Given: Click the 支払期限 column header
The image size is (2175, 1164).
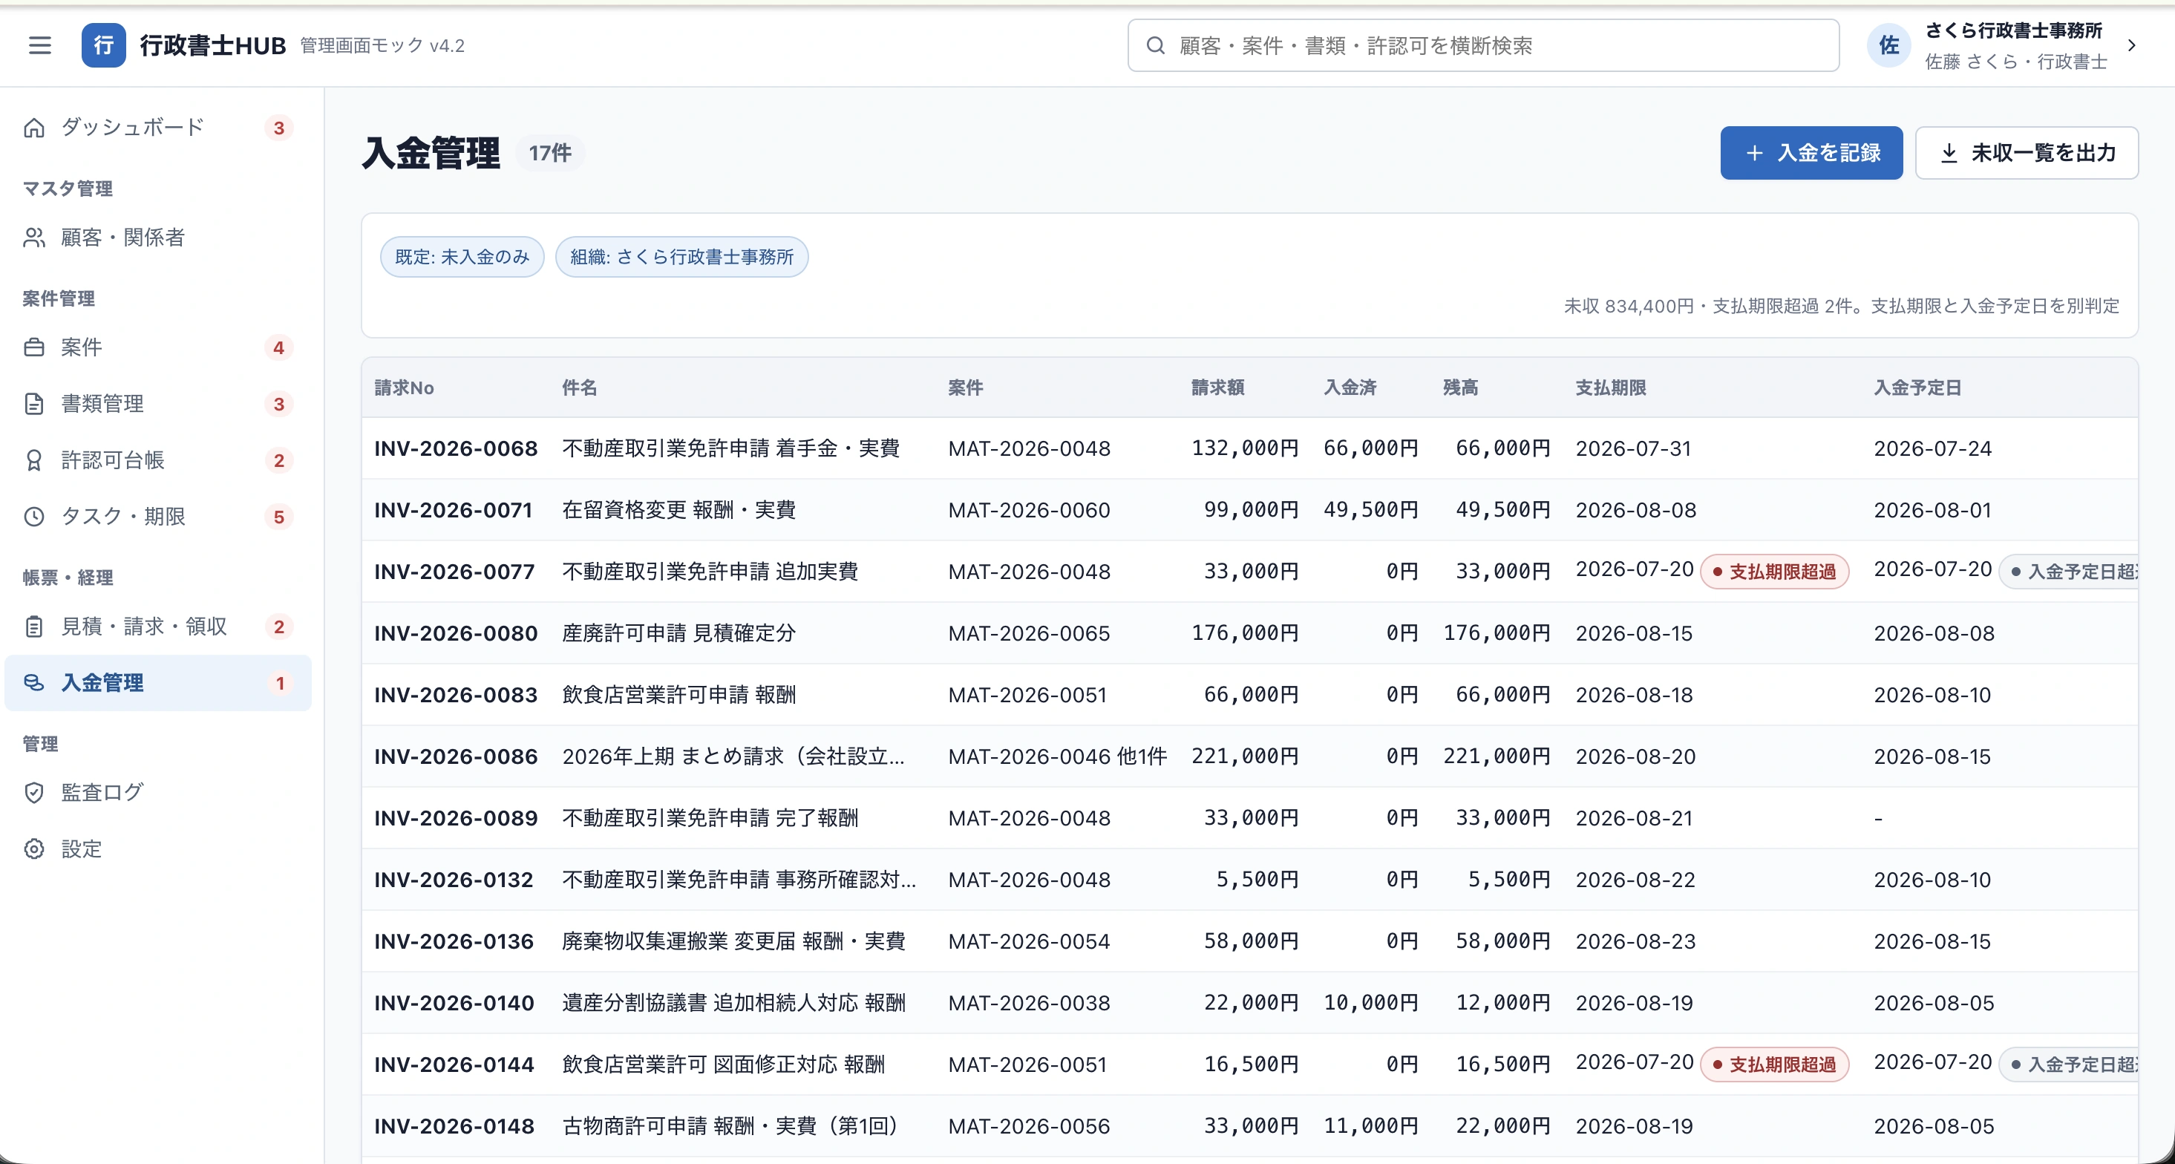Looking at the screenshot, I should (x=1610, y=388).
